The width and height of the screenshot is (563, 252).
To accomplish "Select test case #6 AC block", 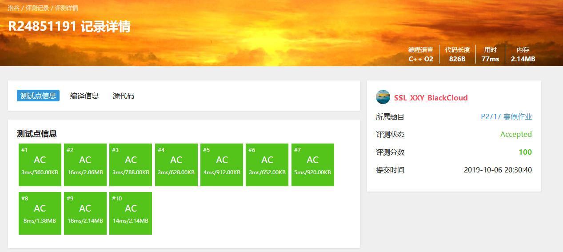I will click(x=267, y=165).
